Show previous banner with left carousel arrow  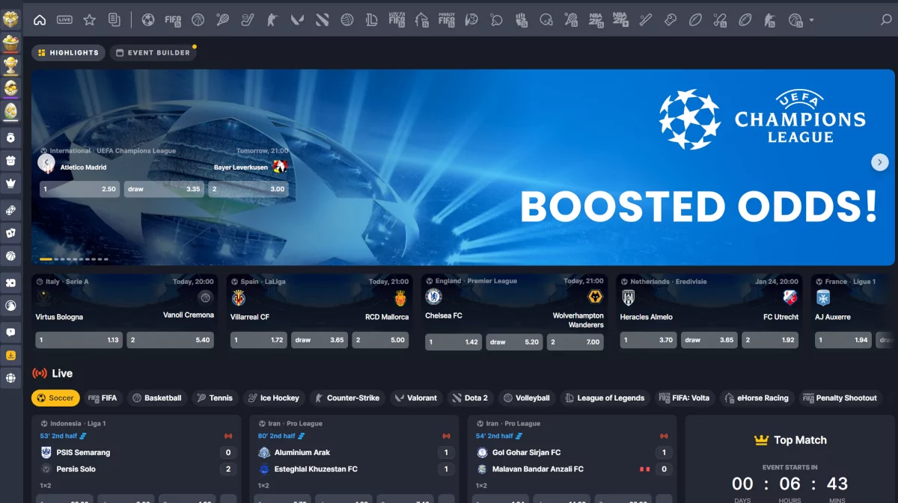[x=46, y=162]
